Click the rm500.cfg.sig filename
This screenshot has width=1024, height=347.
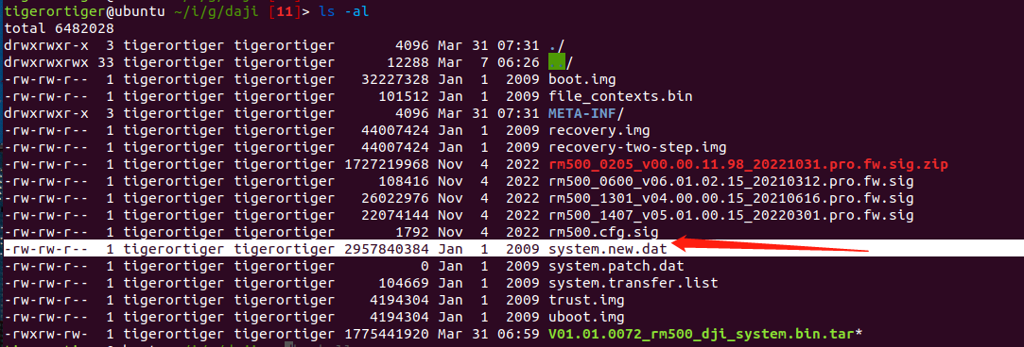click(603, 232)
